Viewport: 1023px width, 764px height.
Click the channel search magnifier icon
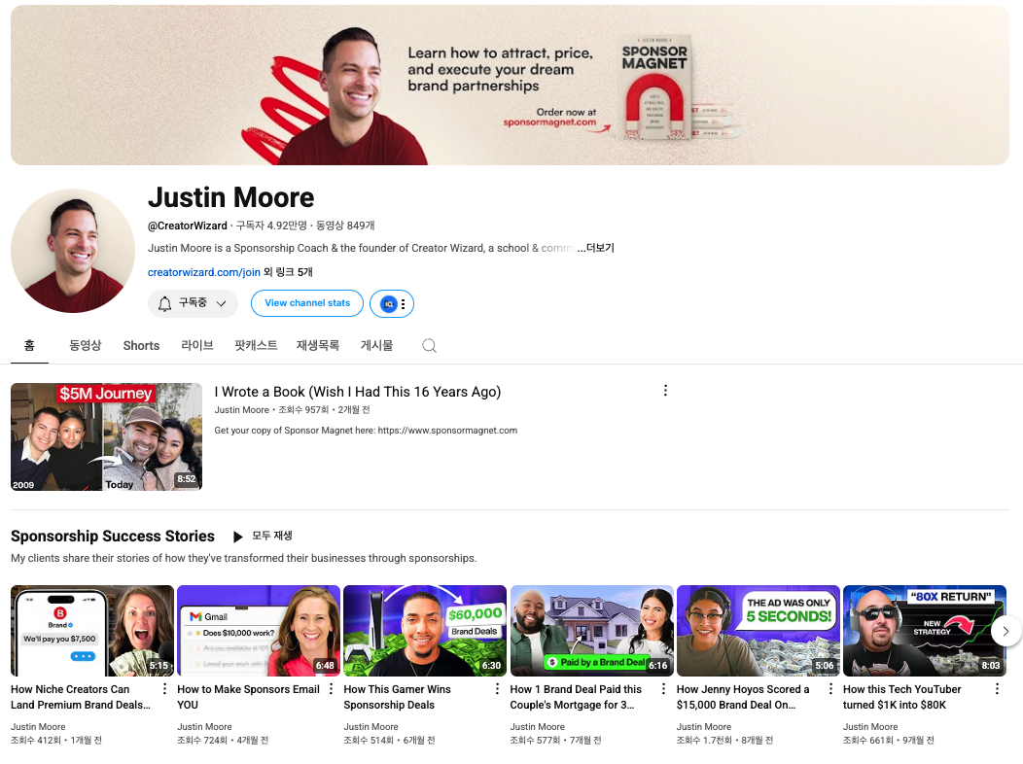coord(429,345)
